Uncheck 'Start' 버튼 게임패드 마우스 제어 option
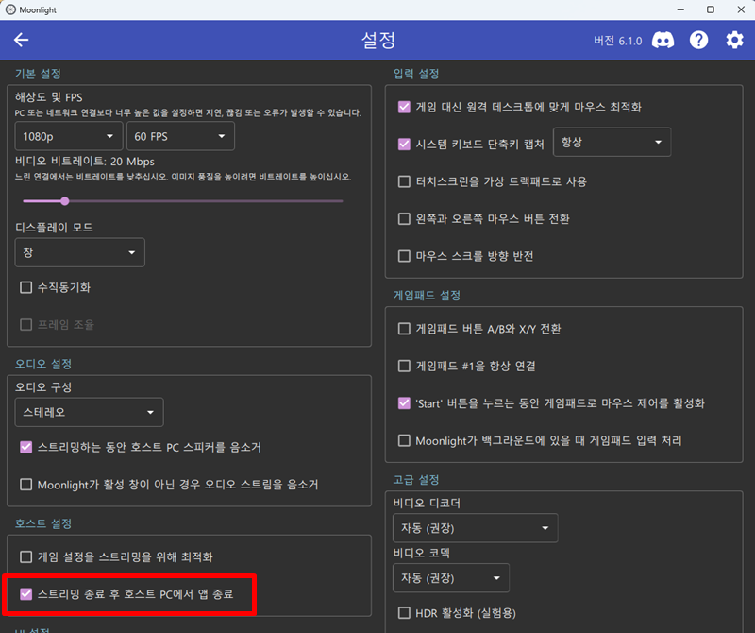The height and width of the screenshot is (633, 755). point(404,403)
